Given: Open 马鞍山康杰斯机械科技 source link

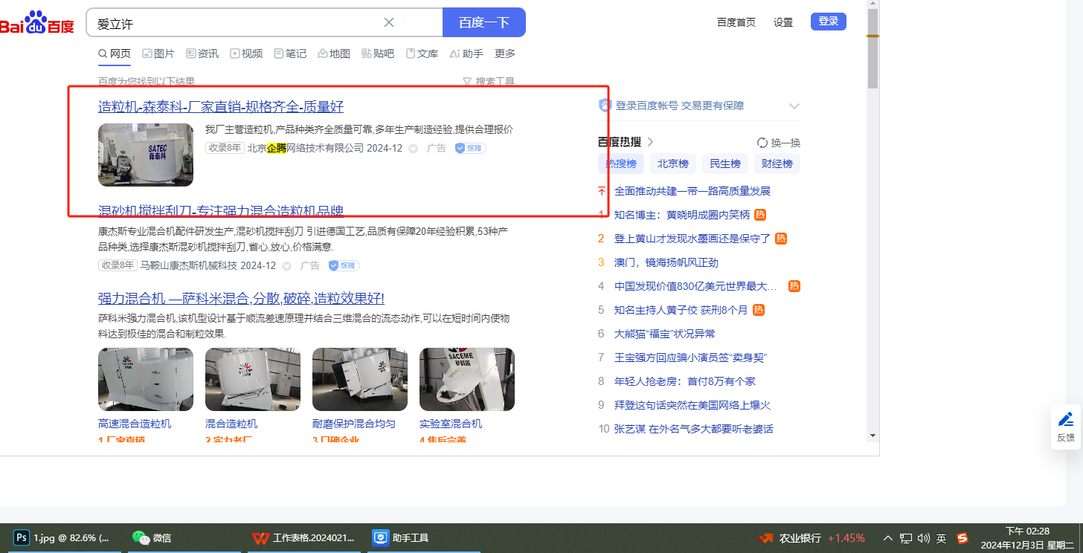Looking at the screenshot, I should coord(189,265).
